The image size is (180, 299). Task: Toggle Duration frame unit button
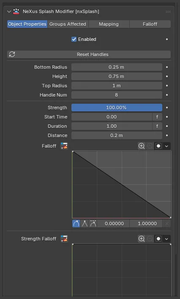point(157,126)
